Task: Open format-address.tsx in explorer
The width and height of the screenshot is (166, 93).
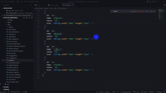Action: [14, 44]
